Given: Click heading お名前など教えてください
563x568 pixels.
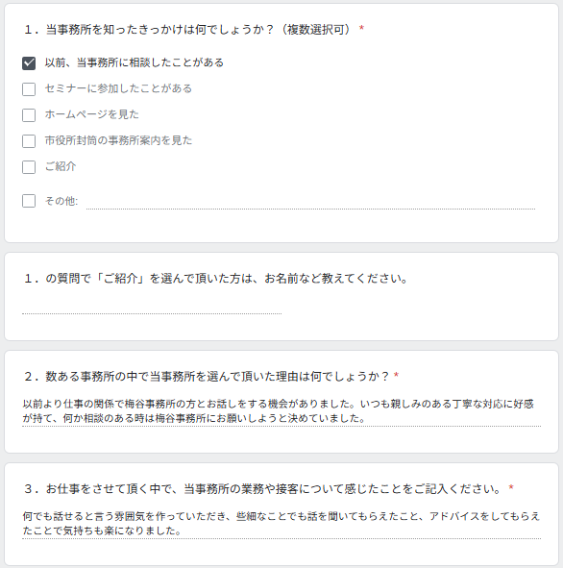Looking at the screenshot, I should coord(216,279).
